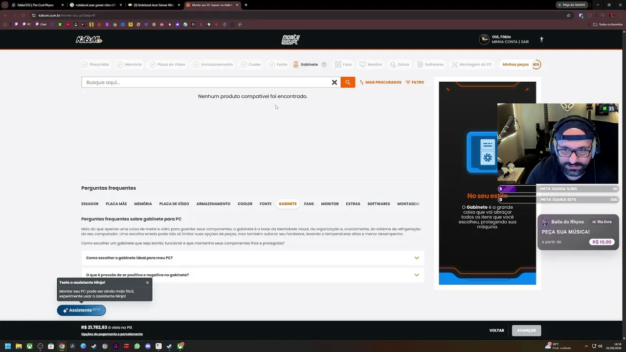Go to the completed Cooler step
This screenshot has height=352, width=626.
coord(251,65)
